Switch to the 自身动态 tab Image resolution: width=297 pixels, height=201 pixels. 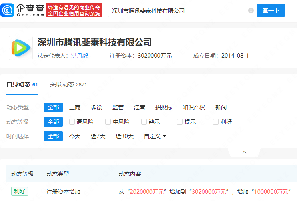22,84
